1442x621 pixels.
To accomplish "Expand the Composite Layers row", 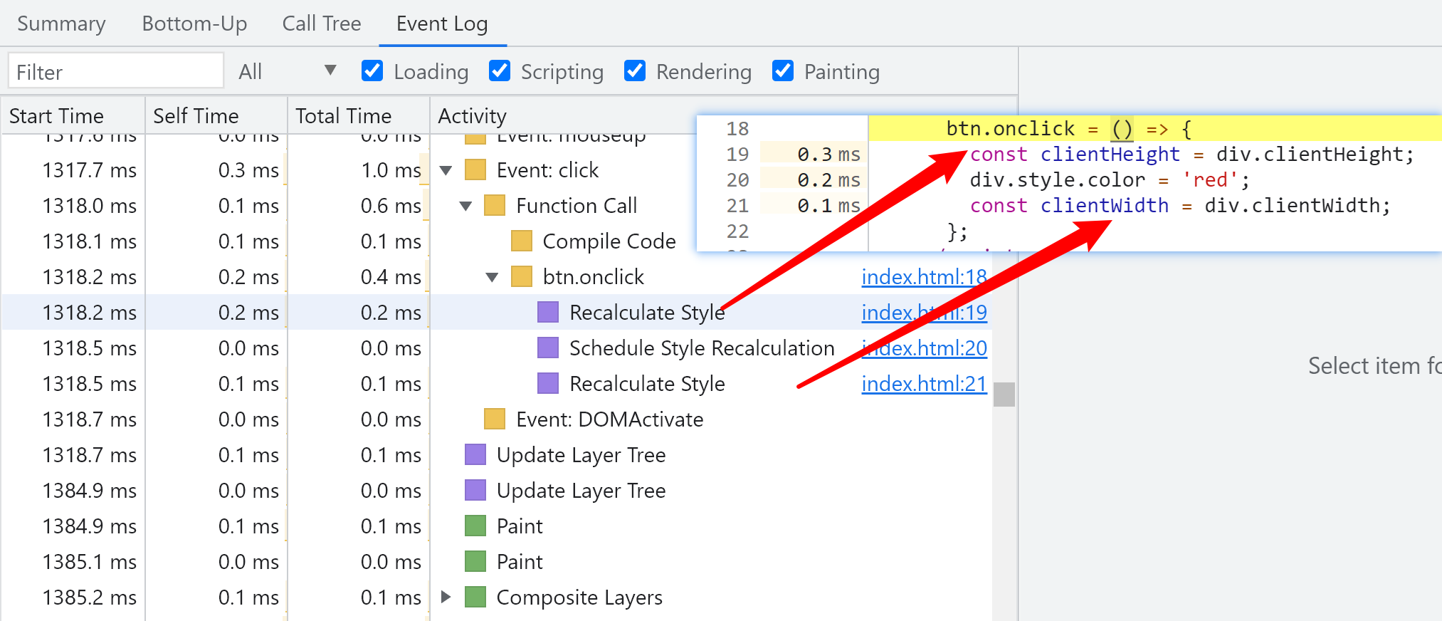I will tap(446, 597).
